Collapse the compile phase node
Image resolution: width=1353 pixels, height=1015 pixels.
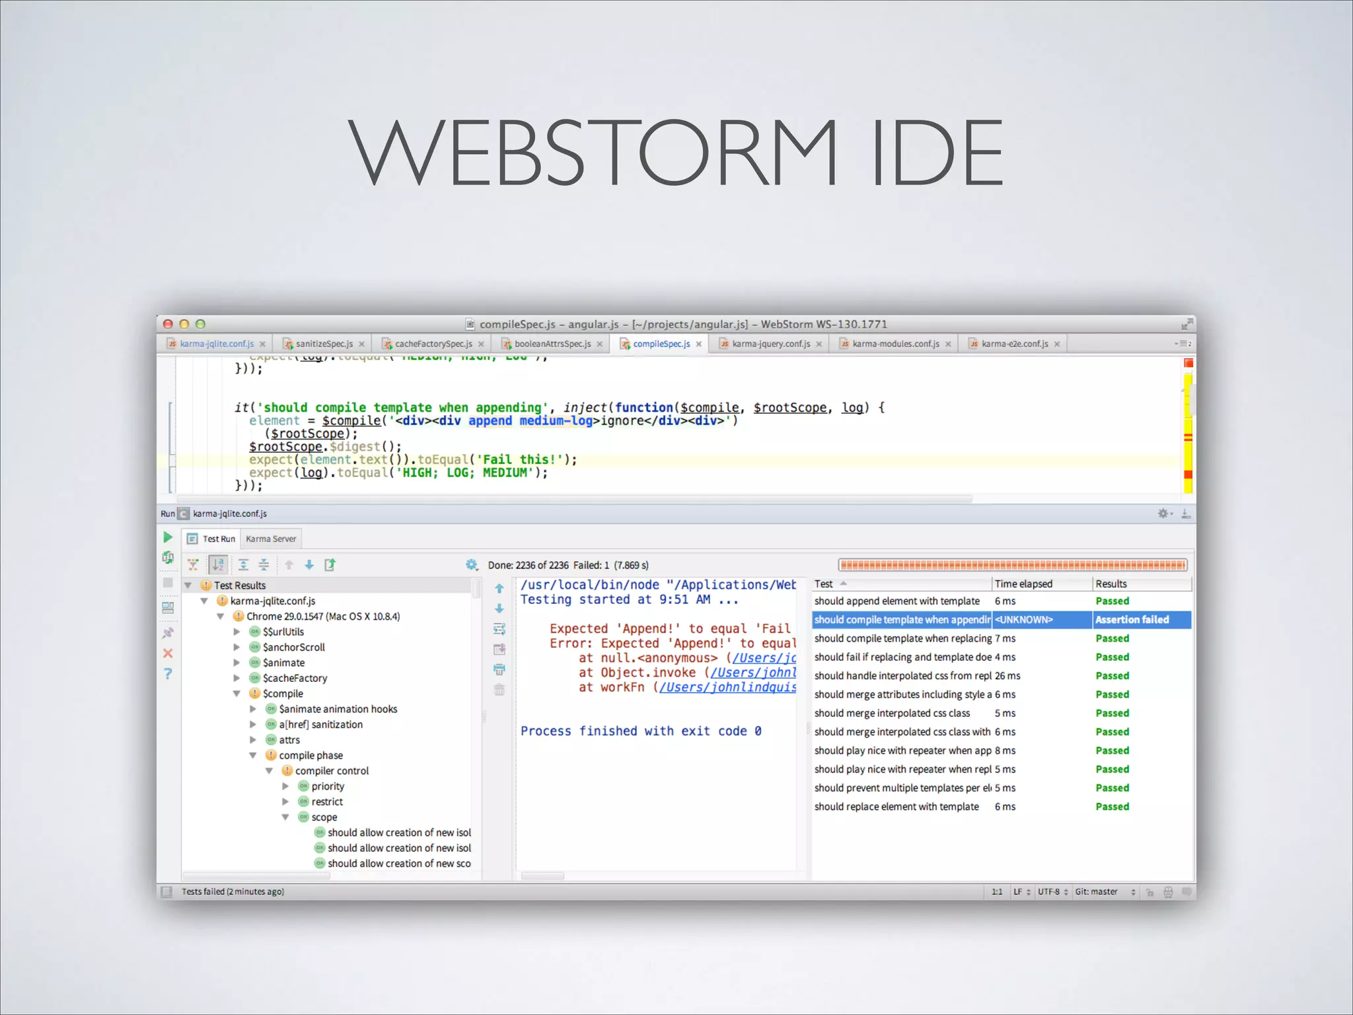click(x=253, y=755)
